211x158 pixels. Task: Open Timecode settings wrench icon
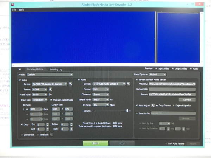coord(51,134)
